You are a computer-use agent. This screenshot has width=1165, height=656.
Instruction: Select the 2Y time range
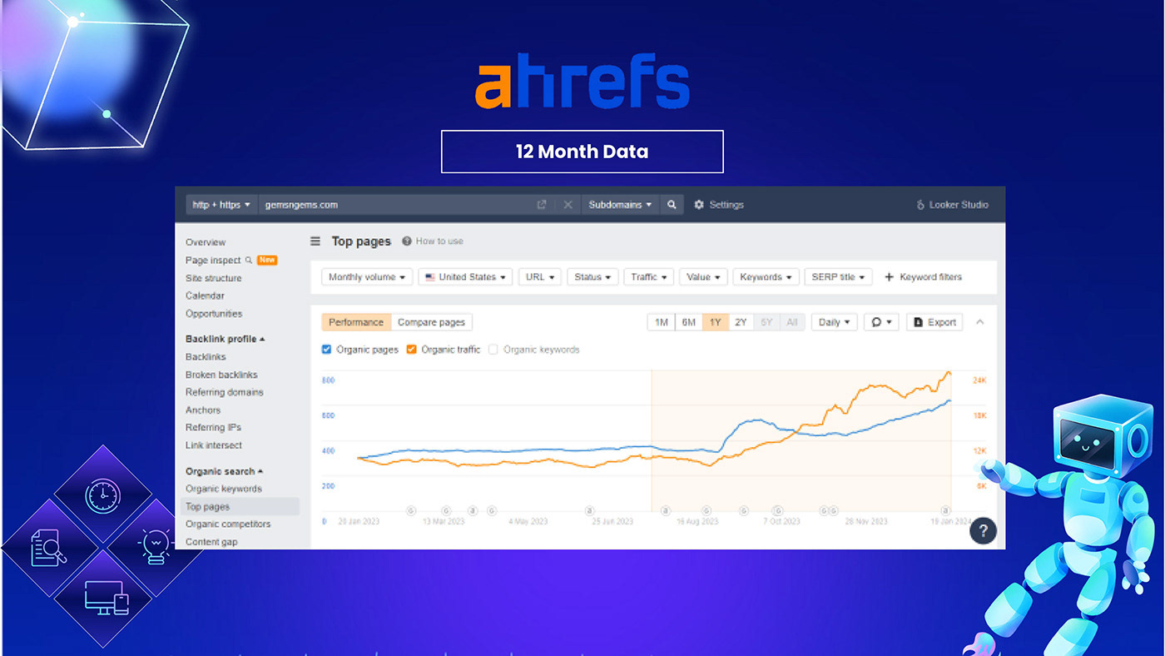tap(741, 322)
